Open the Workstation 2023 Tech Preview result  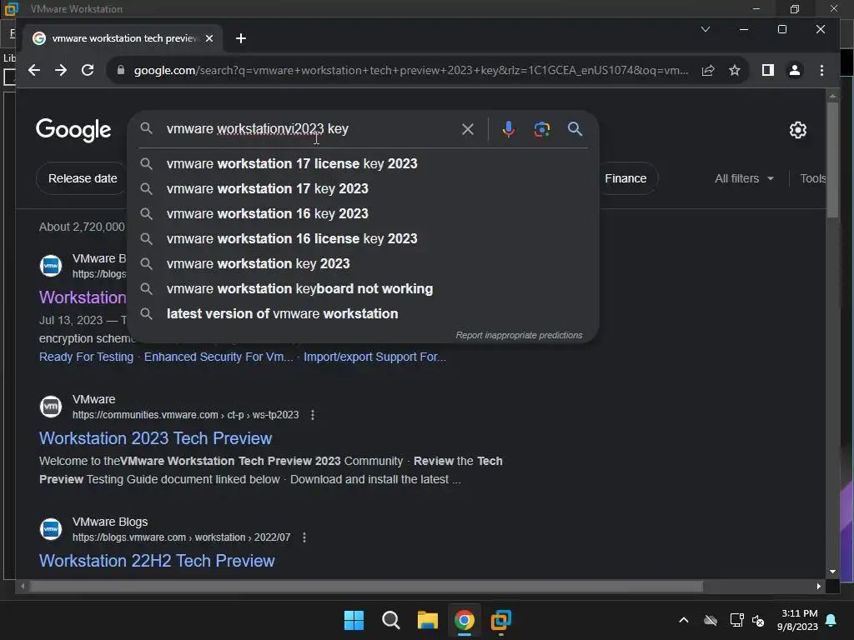[155, 438]
